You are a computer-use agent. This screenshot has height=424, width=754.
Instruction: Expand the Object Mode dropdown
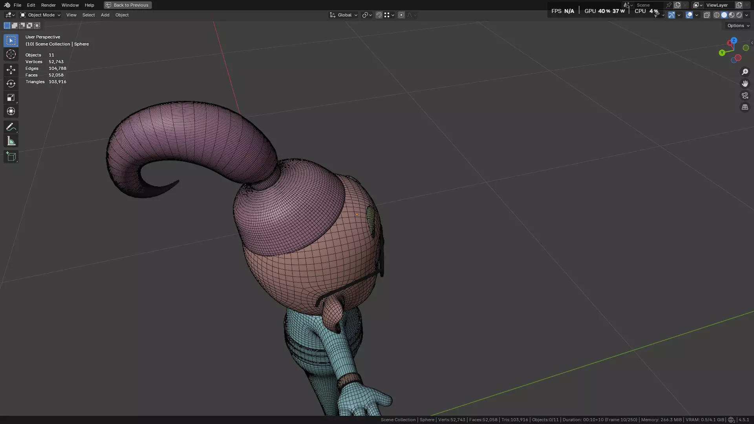click(40, 15)
